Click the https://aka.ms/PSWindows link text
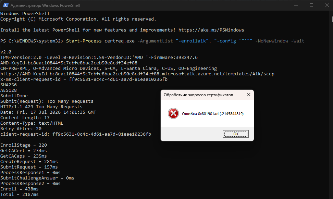 (211, 30)
